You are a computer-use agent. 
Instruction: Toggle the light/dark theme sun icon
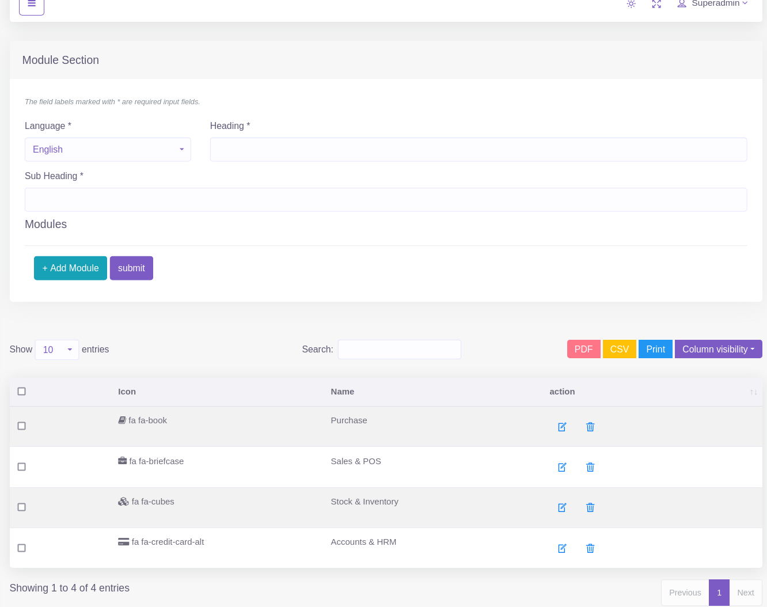631,4
